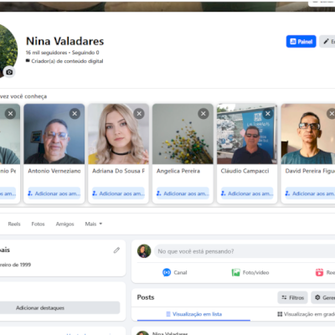Add David Pereira as friend
Screen dimensions: 335x335
pos(310,193)
